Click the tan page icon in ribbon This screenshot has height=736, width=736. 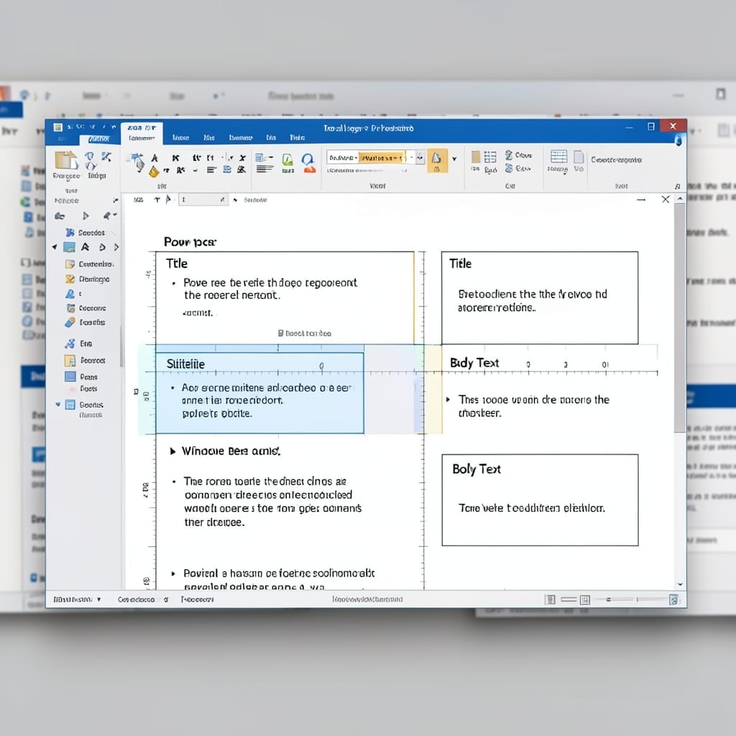pyautogui.click(x=476, y=157)
